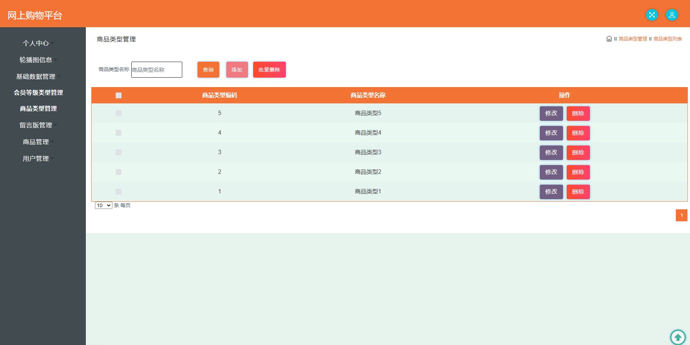
Task: Click the 商品类型管理 page heading
Action: coord(116,39)
